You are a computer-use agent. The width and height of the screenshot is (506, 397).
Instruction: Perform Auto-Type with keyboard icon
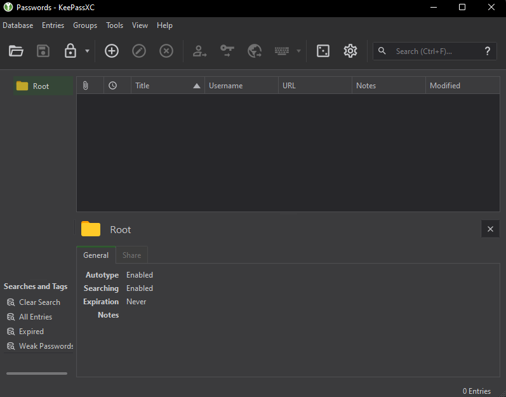[282, 51]
